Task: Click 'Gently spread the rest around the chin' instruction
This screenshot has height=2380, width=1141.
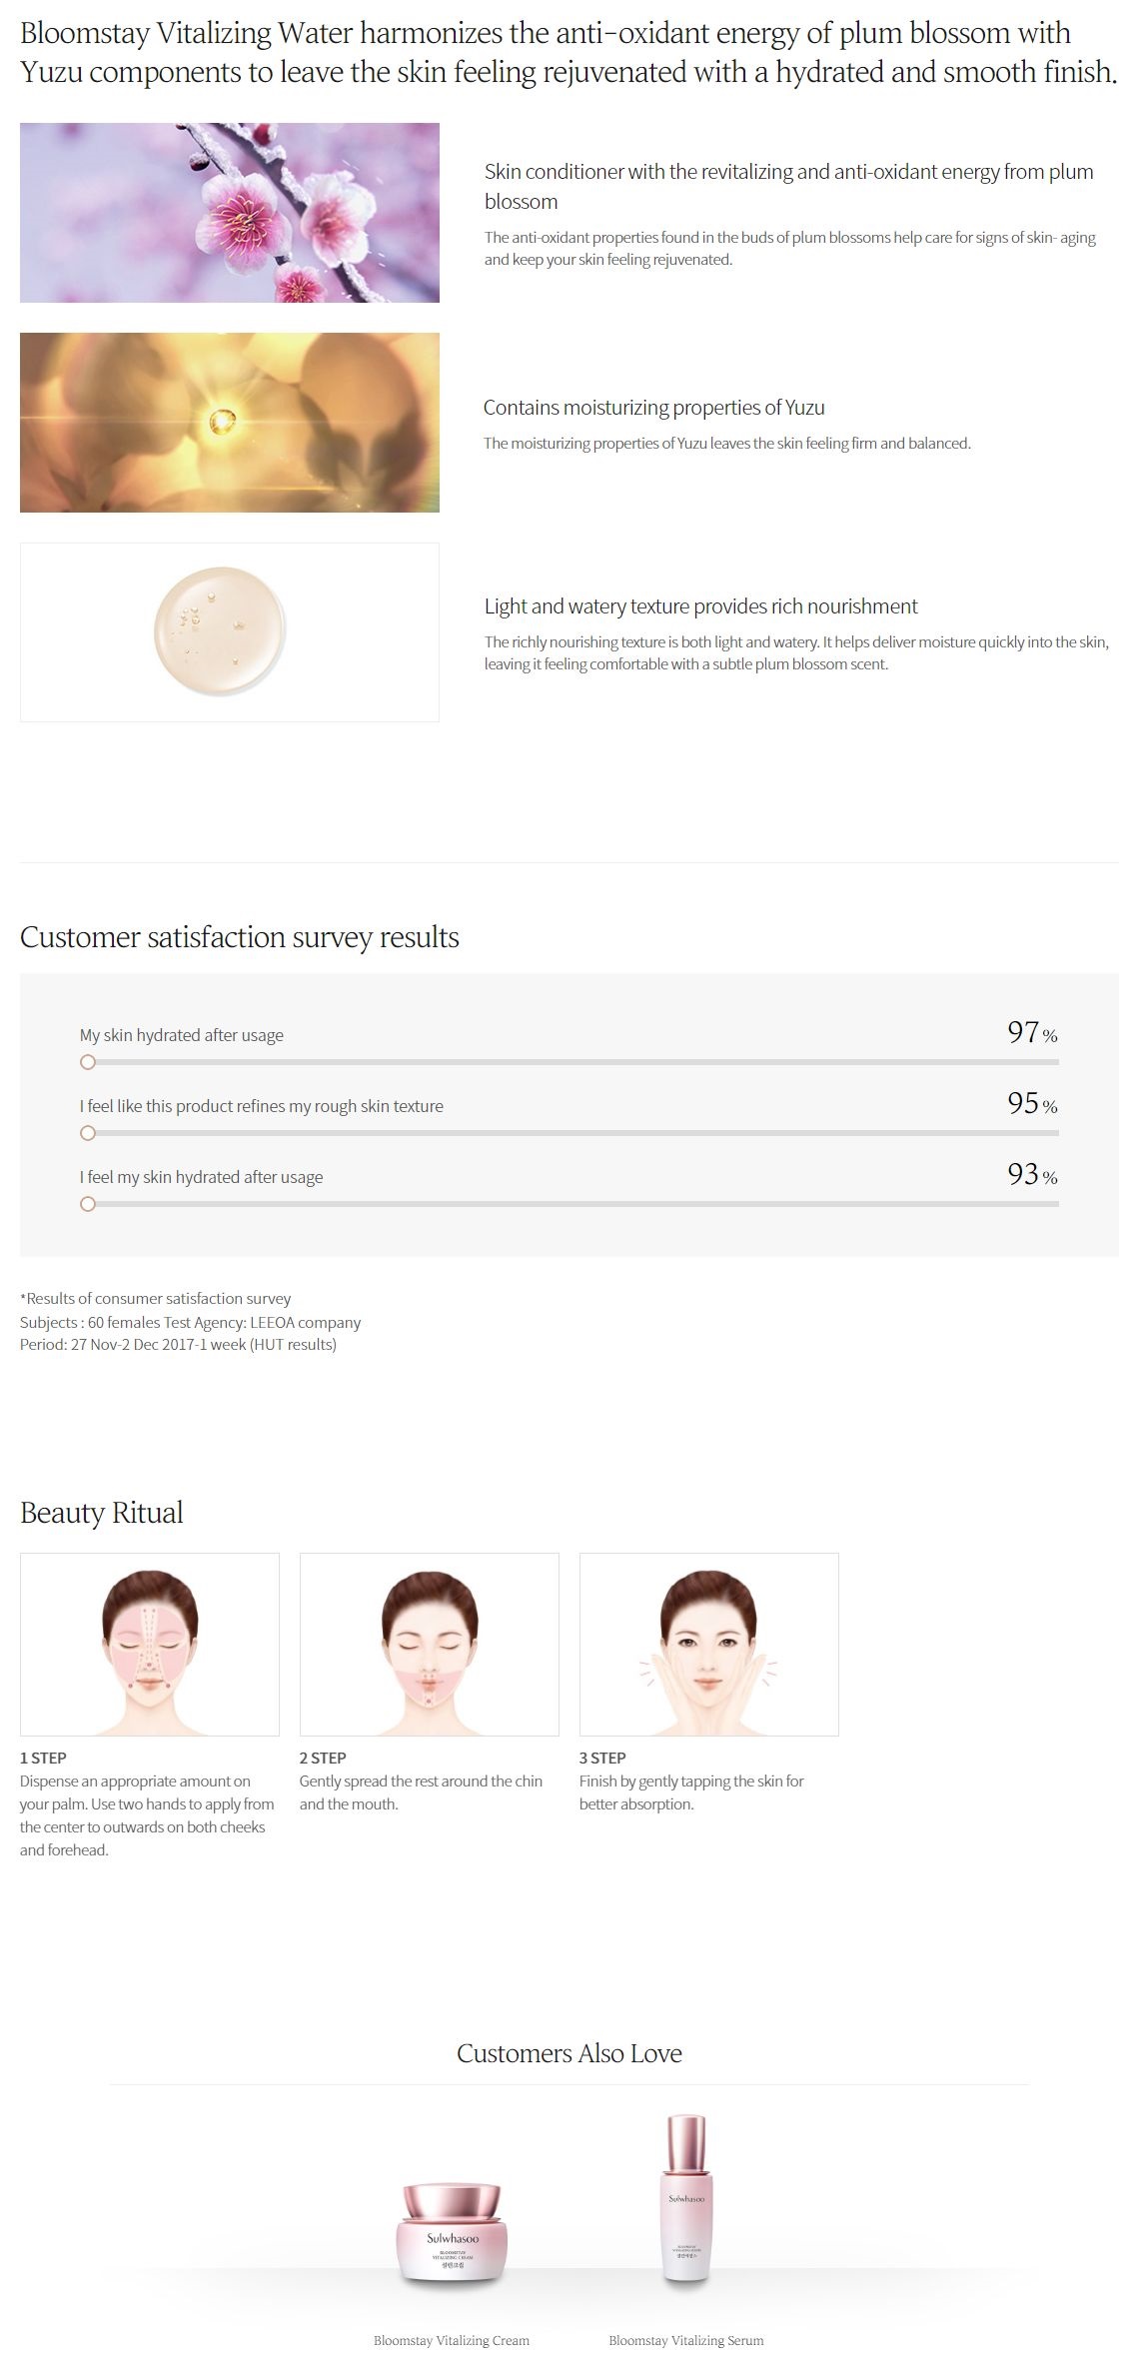Action: coord(421,1792)
